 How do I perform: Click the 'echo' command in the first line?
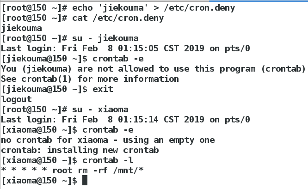click(x=82, y=8)
